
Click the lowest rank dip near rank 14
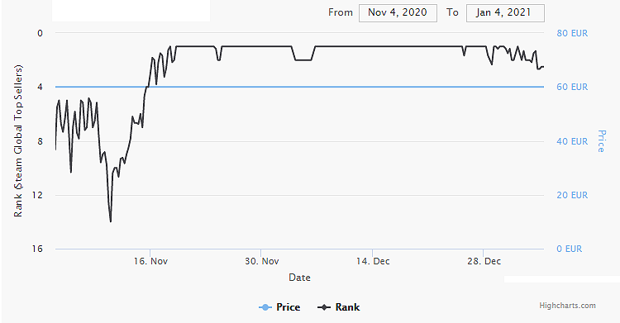click(110, 221)
